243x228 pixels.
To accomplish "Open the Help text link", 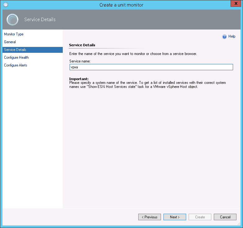I will [x=232, y=37].
